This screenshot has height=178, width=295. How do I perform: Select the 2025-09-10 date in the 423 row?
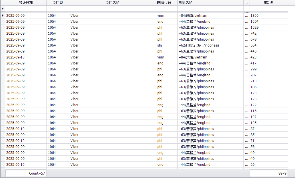[x=26, y=57]
